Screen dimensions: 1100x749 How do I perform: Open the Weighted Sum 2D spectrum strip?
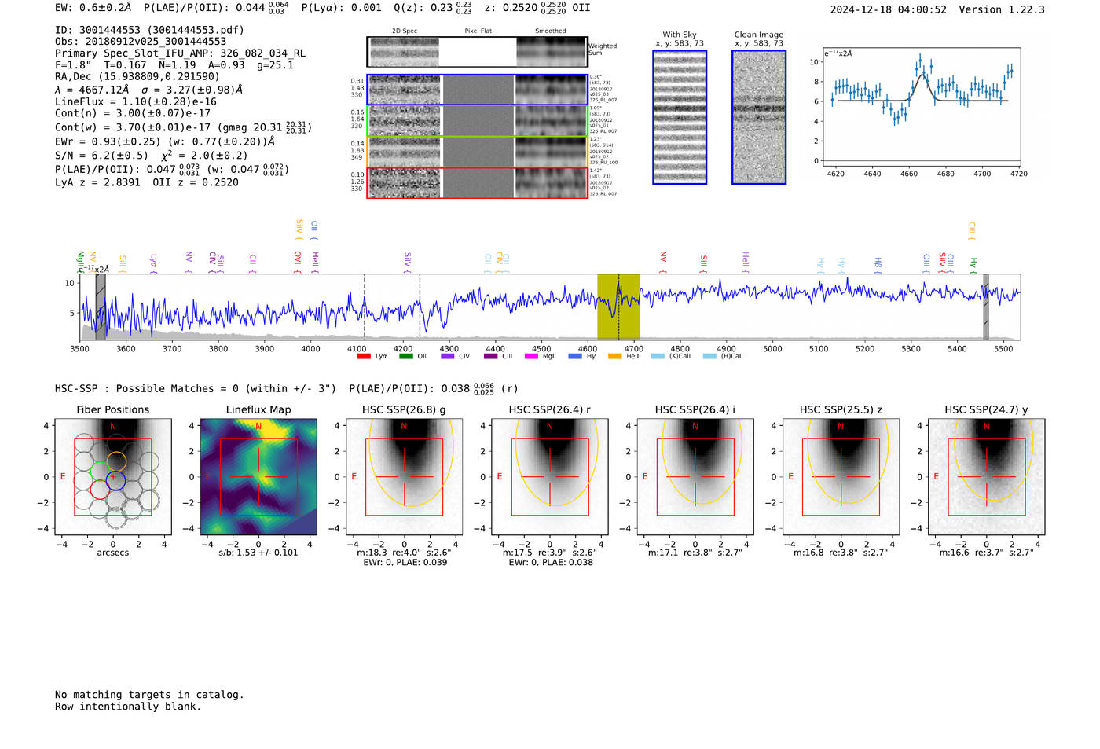click(477, 52)
